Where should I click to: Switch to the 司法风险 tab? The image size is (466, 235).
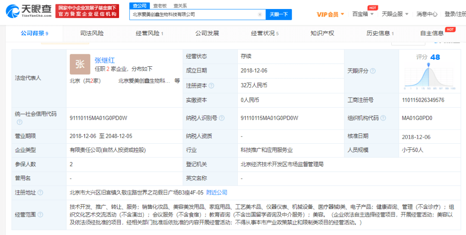[91, 33]
